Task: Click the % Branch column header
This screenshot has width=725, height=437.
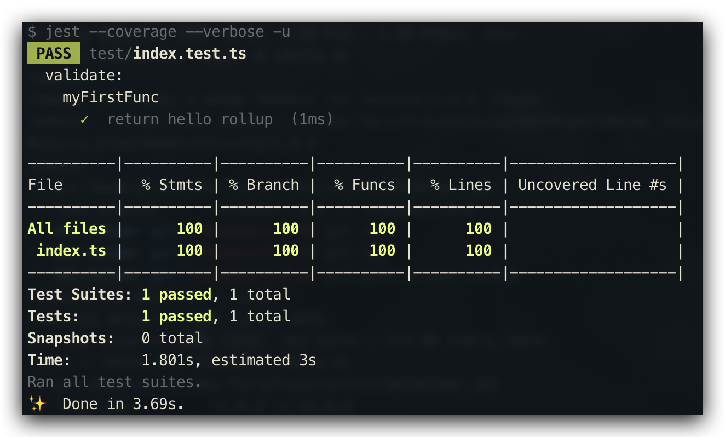Action: (x=264, y=185)
